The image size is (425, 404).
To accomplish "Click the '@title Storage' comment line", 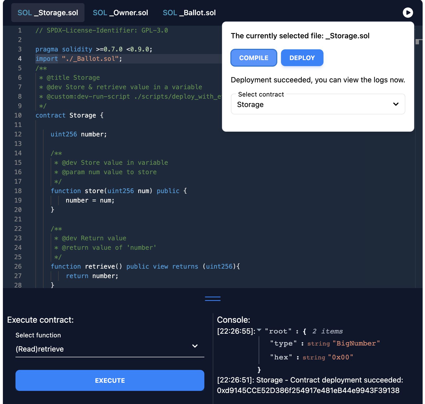I will pyautogui.click(x=70, y=78).
